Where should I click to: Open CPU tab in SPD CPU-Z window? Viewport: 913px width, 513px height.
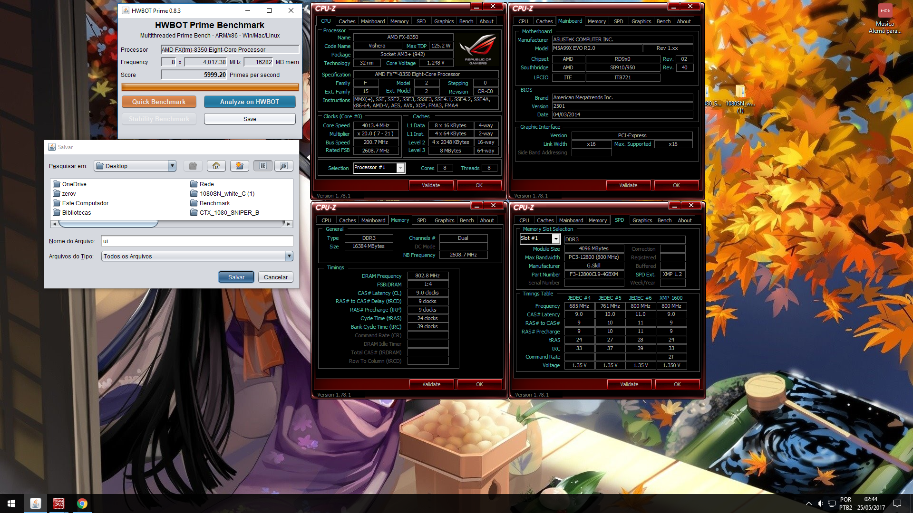coord(524,220)
